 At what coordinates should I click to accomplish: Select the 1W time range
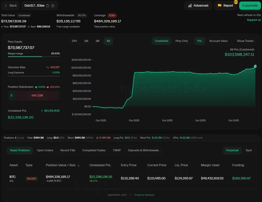click(x=86, y=41)
